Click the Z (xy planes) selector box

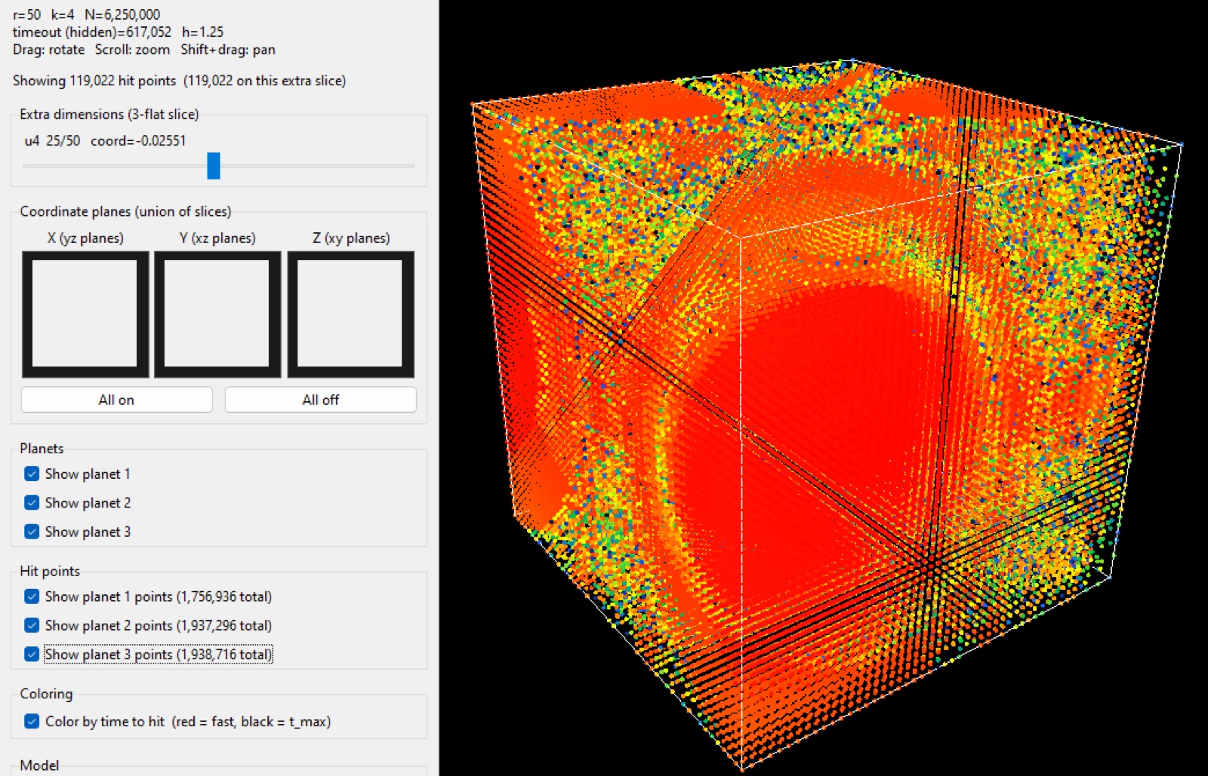pyautogui.click(x=351, y=314)
